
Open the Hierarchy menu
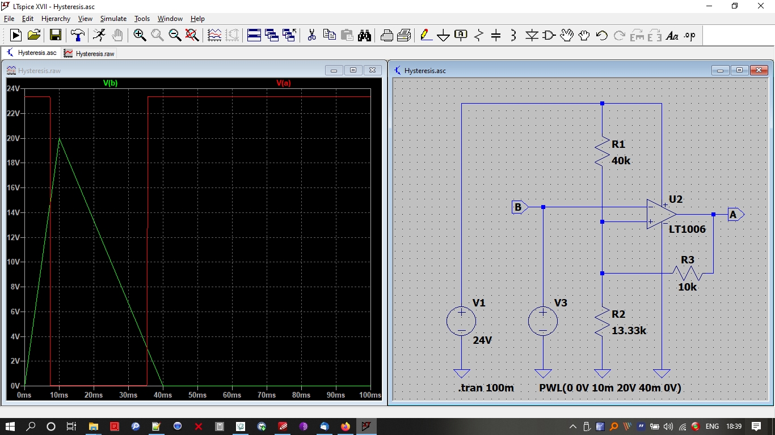[56, 19]
